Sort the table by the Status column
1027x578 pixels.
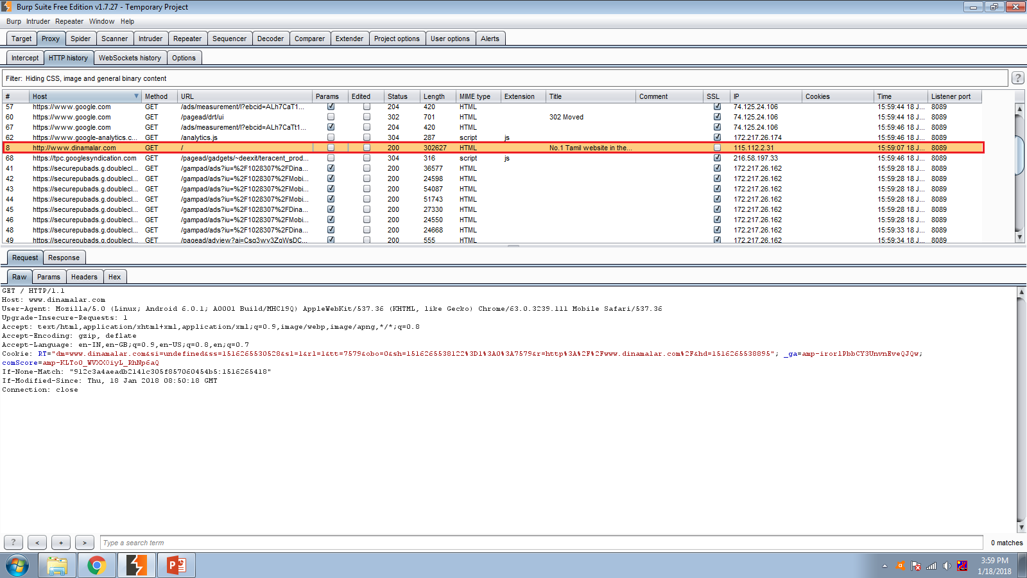point(402,96)
